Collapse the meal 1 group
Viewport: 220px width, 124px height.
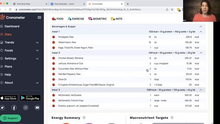201,32
